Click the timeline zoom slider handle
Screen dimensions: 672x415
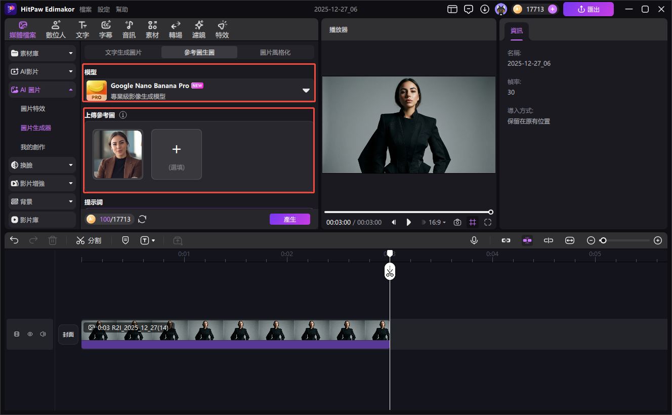[603, 240]
